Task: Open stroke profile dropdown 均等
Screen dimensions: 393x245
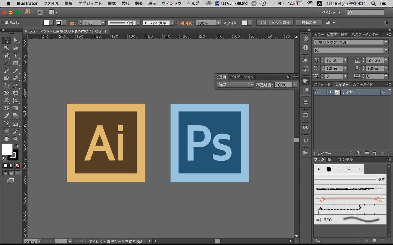Action: click(x=138, y=23)
